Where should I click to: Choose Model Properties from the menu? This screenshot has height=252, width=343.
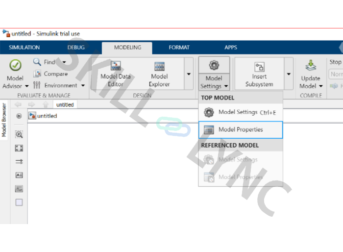coord(240,130)
